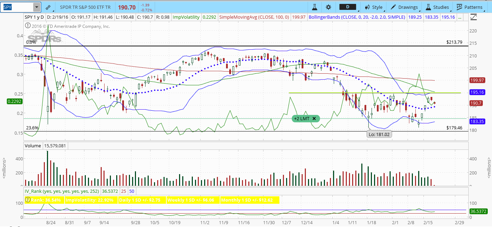Click the SimpleMovingAvg study label
492x227 pixels.
[x=254, y=17]
